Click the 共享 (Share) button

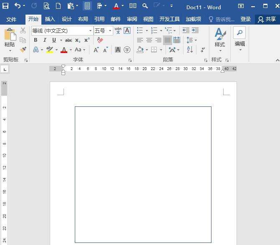click(x=267, y=19)
